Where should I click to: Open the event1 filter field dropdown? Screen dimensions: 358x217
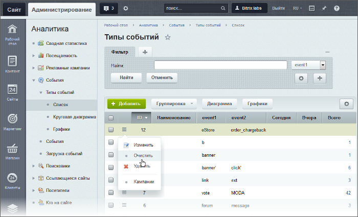pos(323,65)
